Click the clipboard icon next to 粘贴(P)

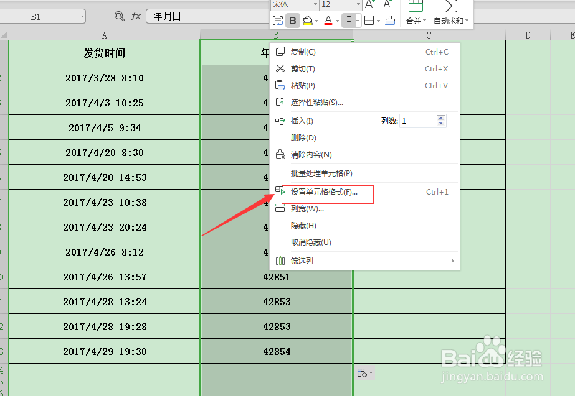[280, 85]
